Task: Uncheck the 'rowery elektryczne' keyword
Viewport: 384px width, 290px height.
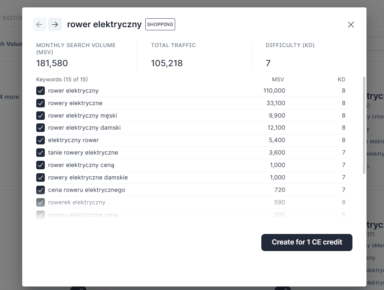Action: (41, 103)
